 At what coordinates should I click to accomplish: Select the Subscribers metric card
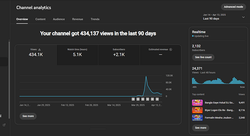point(119,55)
